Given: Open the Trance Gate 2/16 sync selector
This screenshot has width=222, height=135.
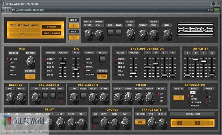Looking at the screenshot, I should [x=140, y=122].
